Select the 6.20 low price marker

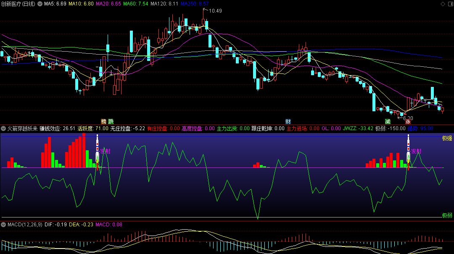(x=407, y=118)
